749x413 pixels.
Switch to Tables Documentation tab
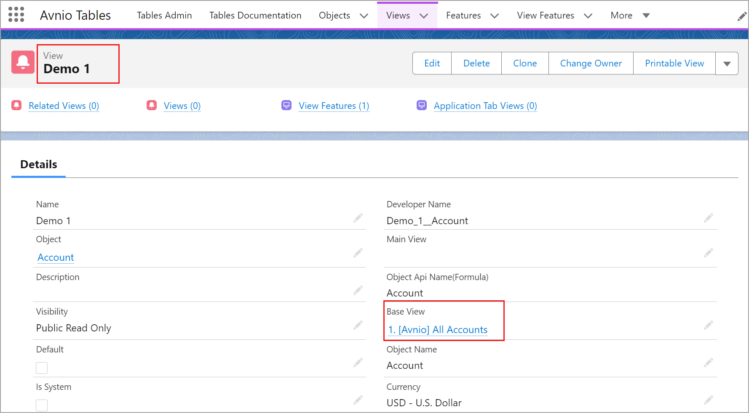click(255, 16)
